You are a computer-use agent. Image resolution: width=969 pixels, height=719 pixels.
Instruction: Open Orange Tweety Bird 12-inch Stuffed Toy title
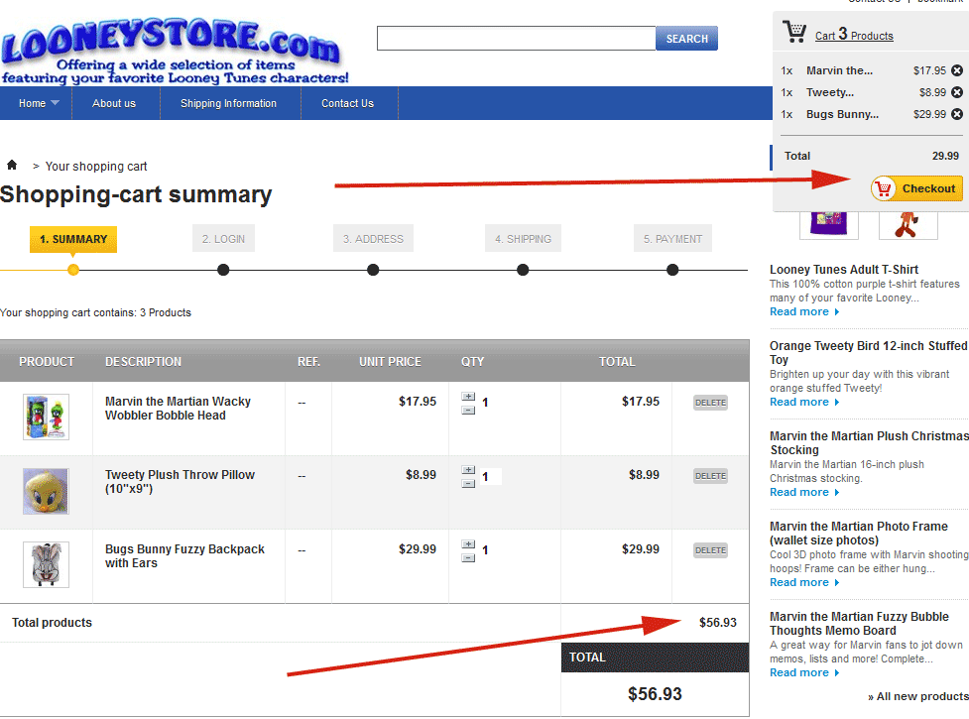(x=868, y=353)
